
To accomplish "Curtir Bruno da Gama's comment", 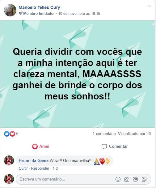I will click(23, 168).
